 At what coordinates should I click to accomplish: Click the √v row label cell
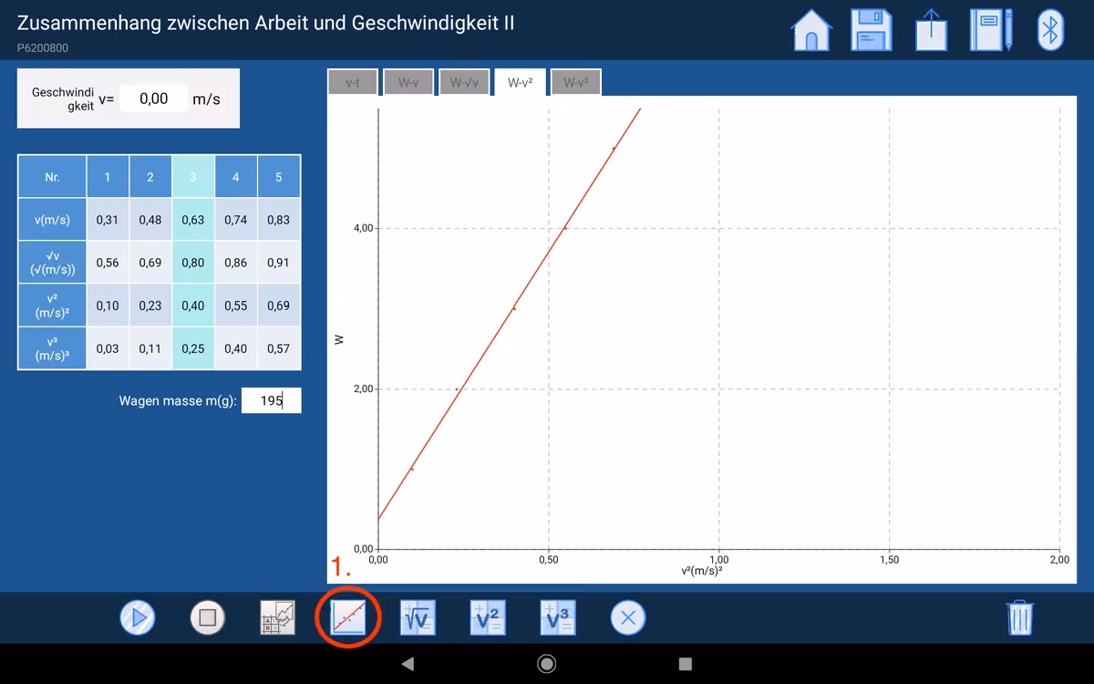click(x=52, y=263)
